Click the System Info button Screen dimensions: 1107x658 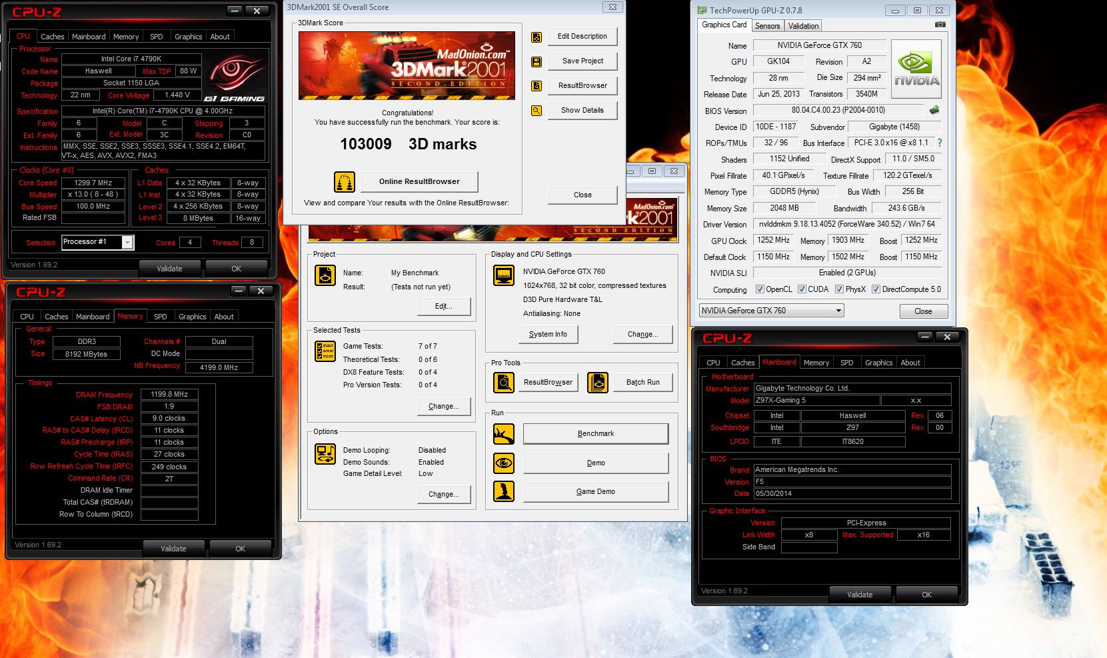click(548, 335)
